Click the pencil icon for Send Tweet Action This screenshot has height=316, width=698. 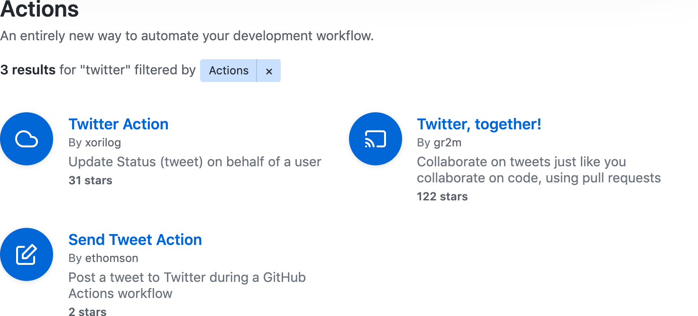point(27,254)
